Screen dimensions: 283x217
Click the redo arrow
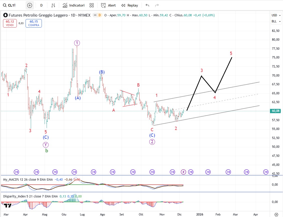pos(157,5)
